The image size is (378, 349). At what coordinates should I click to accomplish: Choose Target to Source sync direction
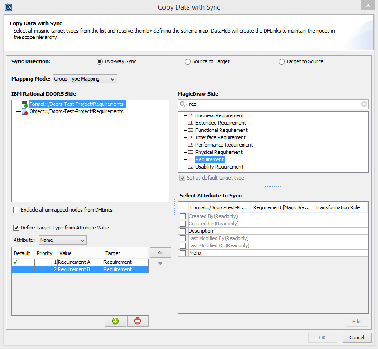click(x=281, y=61)
